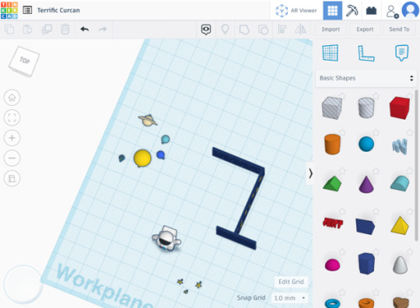The image size is (420, 308).
Task: Open the designs list icon
Action: (x=27, y=10)
